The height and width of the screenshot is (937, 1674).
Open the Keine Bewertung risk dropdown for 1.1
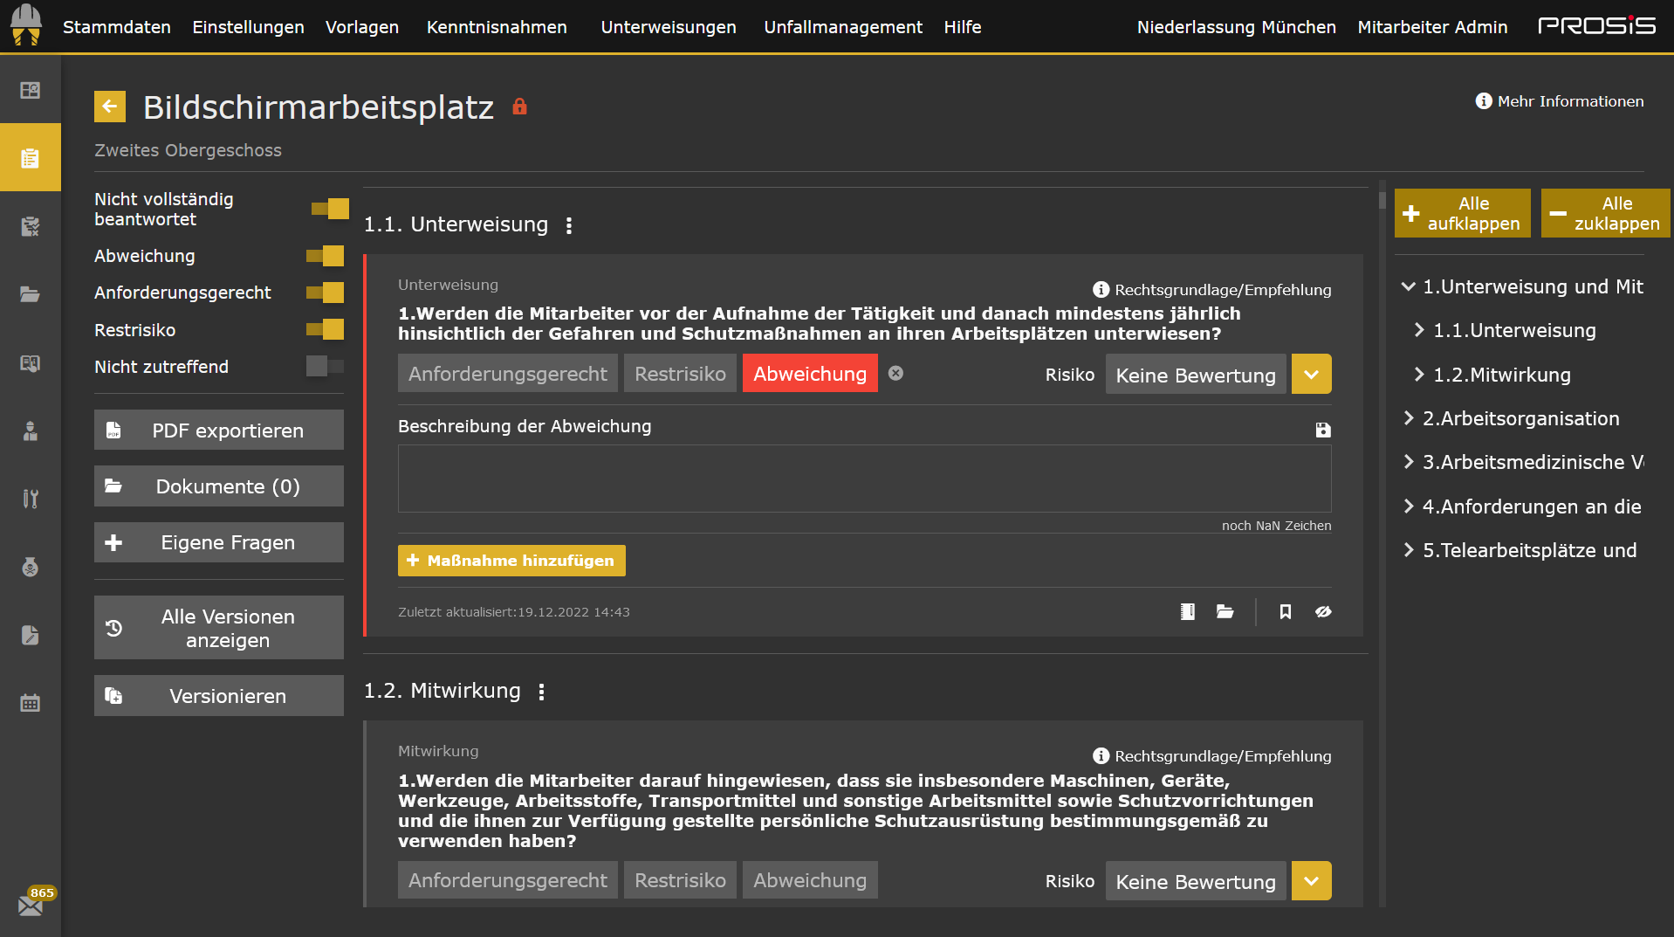[x=1310, y=374]
